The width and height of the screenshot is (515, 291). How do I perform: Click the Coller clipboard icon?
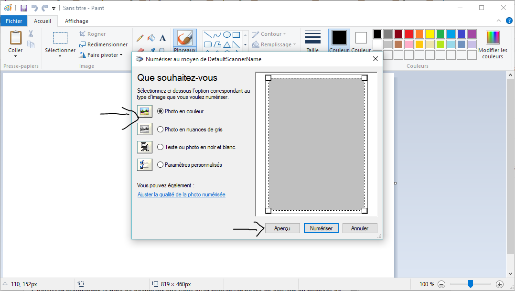(15, 37)
